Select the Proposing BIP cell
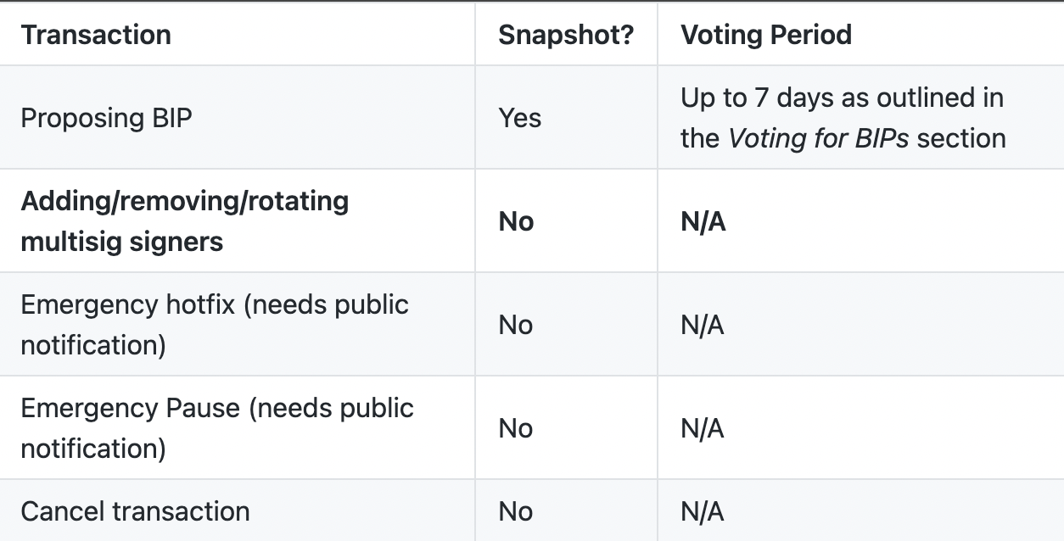Viewport: 1064px width, 541px height. tap(107, 118)
